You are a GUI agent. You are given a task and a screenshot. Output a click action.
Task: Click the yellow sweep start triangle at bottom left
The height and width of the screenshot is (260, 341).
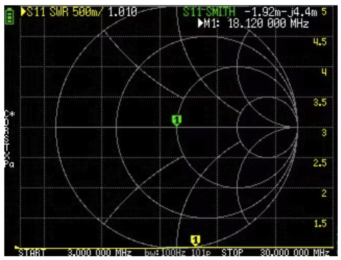pos(17,247)
